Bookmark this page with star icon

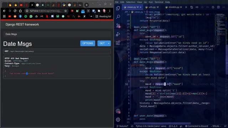(66, 11)
